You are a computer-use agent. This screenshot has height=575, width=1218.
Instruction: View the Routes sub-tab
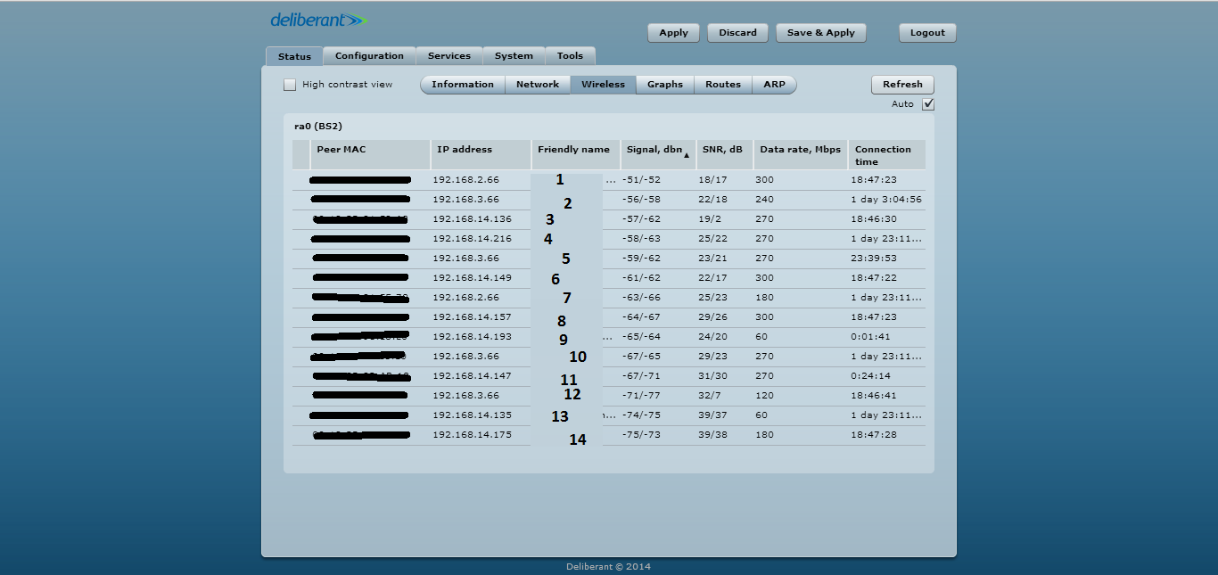tap(722, 85)
